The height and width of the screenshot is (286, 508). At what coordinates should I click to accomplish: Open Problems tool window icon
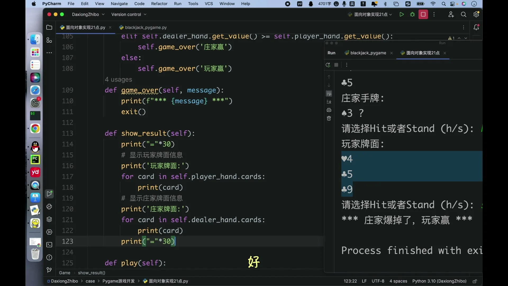[49, 257]
